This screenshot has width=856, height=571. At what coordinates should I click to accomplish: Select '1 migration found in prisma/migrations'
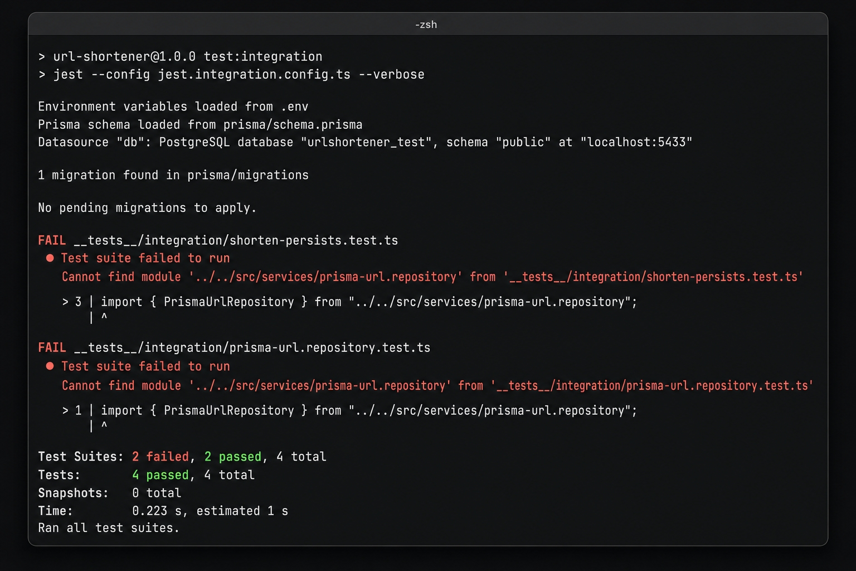click(173, 175)
